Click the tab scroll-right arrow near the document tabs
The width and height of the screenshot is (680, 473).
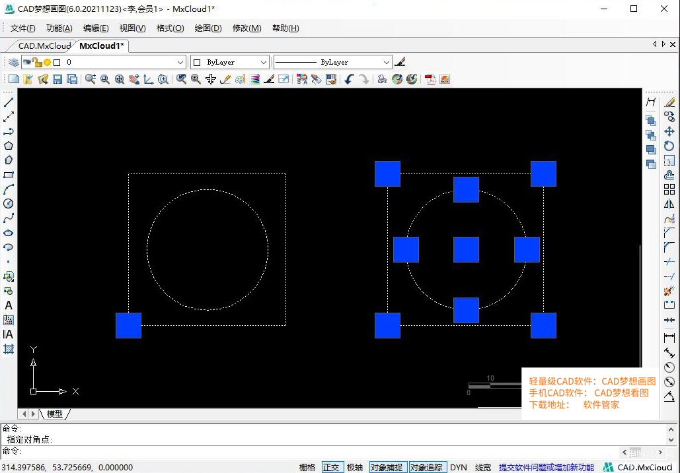pos(663,44)
